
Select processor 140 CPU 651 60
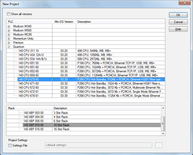(29, 67)
